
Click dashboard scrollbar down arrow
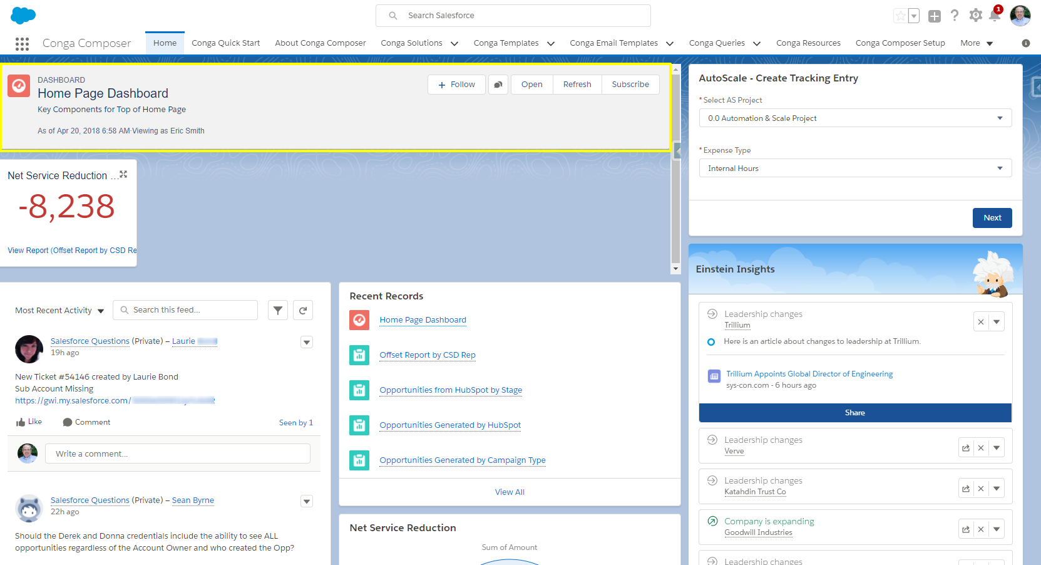675,269
